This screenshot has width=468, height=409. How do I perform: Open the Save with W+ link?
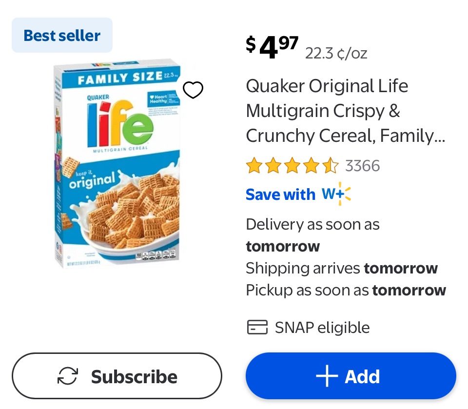pos(298,194)
